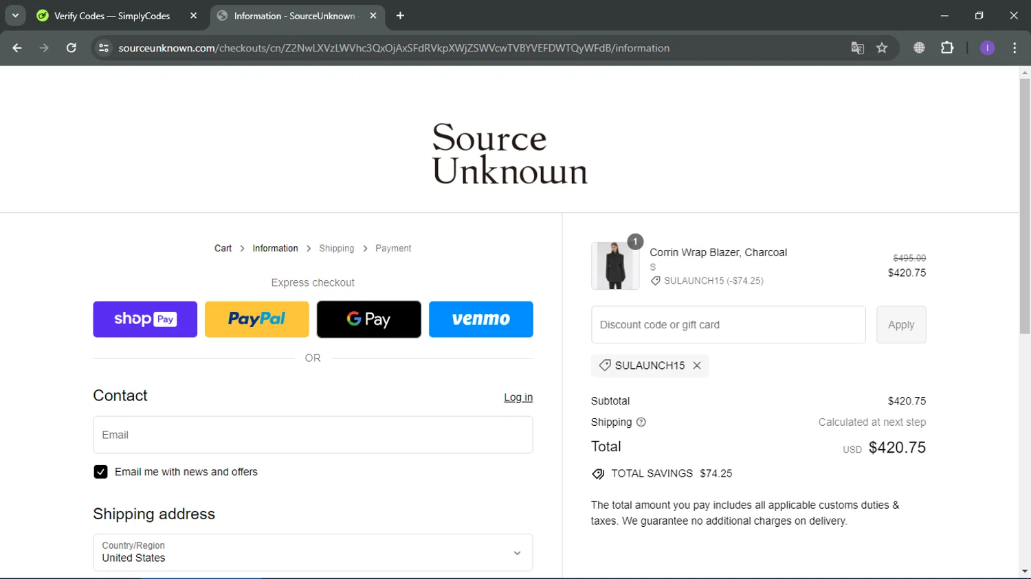Reload the checkout page

coord(71,48)
